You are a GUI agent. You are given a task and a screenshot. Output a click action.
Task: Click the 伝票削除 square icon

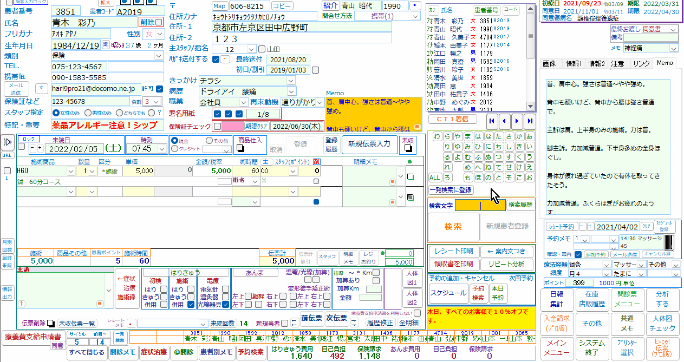click(51, 323)
